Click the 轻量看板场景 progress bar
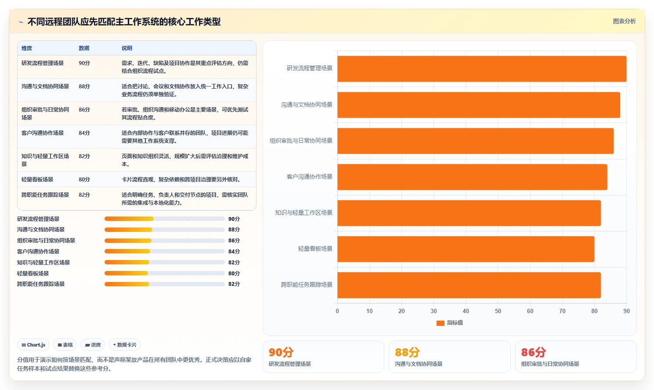The width and height of the screenshot is (654, 390). pyautogui.click(x=165, y=273)
